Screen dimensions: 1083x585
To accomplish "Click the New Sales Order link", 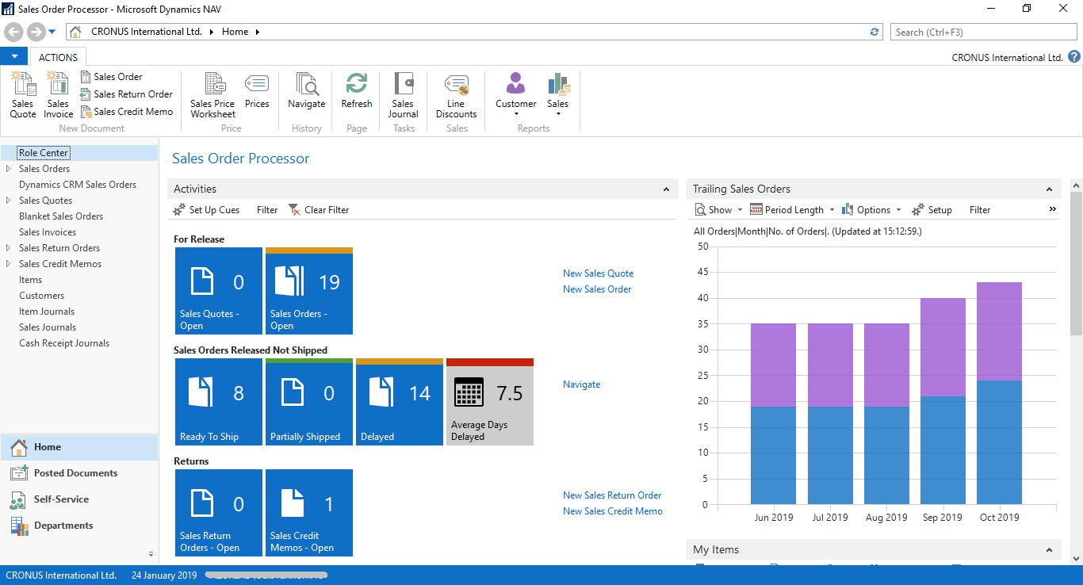I will 597,289.
